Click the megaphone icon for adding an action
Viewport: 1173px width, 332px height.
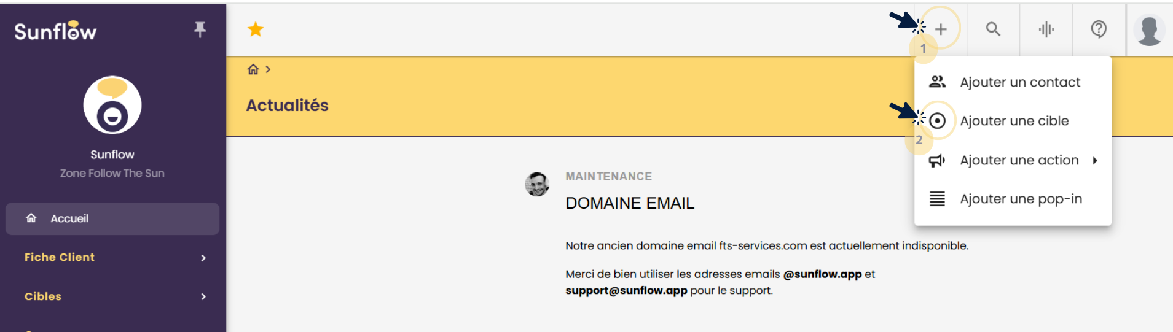[x=937, y=160]
